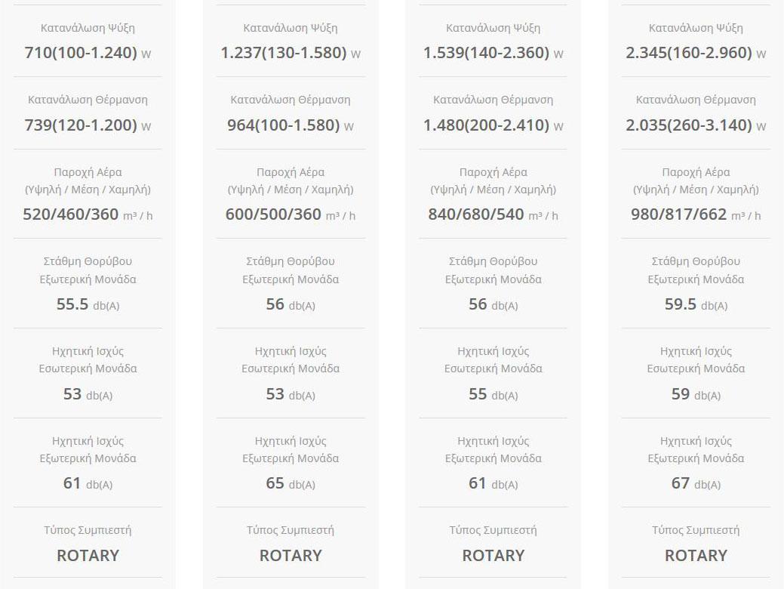Click the ROTARY compressor type below 67 db(A)
The image size is (784, 589).
click(696, 556)
